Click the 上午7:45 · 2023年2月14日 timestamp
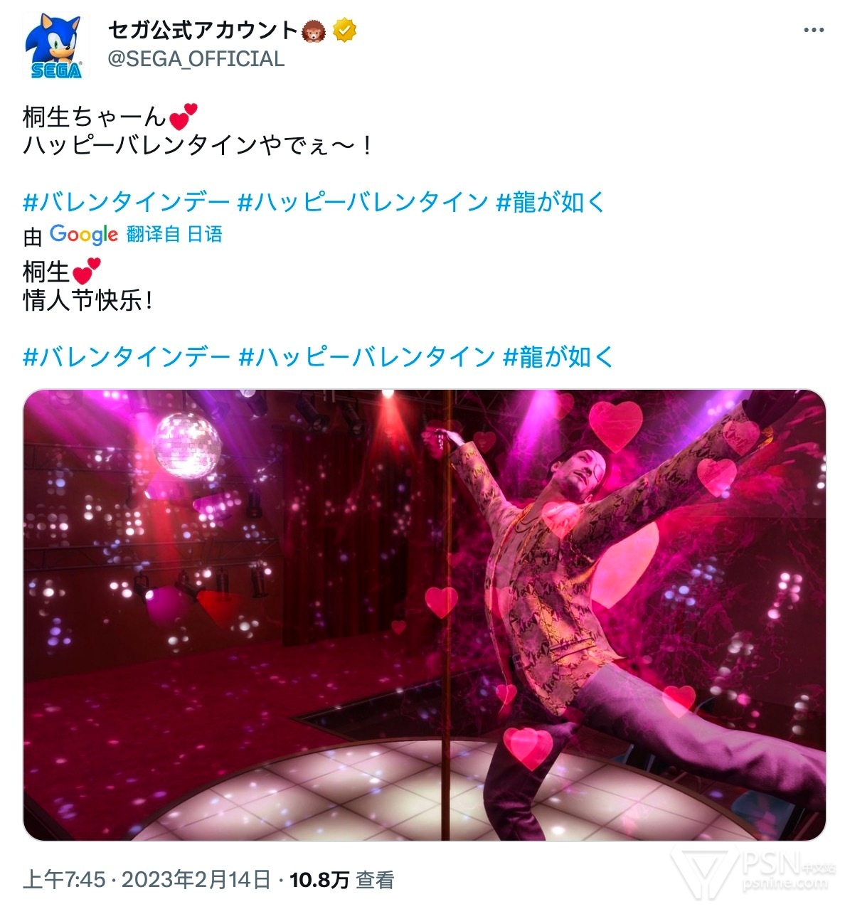Screen dimensions: 845x909 tap(147, 880)
